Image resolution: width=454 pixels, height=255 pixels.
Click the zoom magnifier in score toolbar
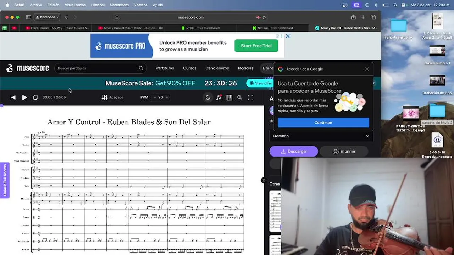[240, 97]
